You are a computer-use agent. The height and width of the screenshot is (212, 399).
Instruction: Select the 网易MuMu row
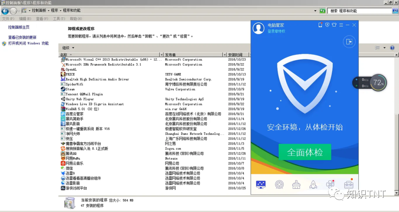tap(155, 159)
